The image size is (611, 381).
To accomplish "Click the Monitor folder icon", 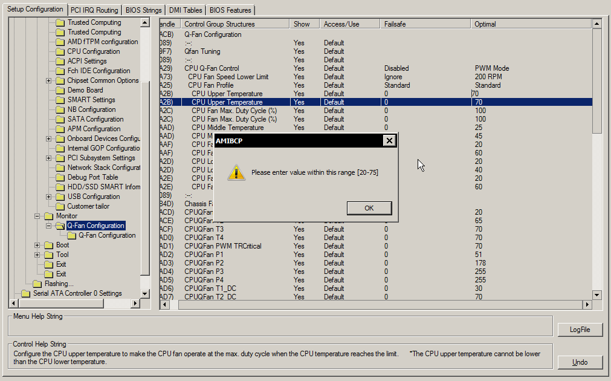I will coord(48,216).
